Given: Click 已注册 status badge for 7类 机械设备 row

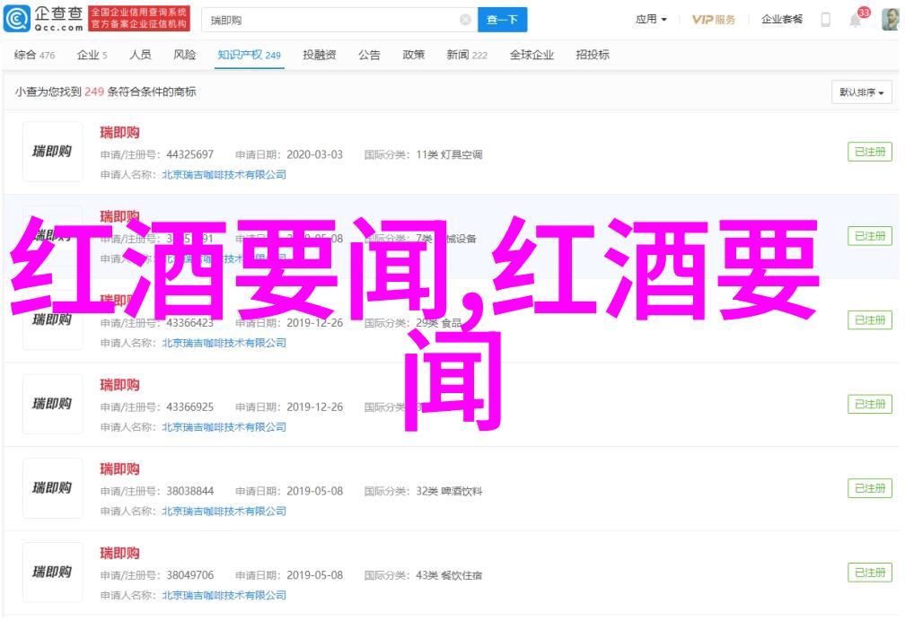Looking at the screenshot, I should pyautogui.click(x=870, y=236).
